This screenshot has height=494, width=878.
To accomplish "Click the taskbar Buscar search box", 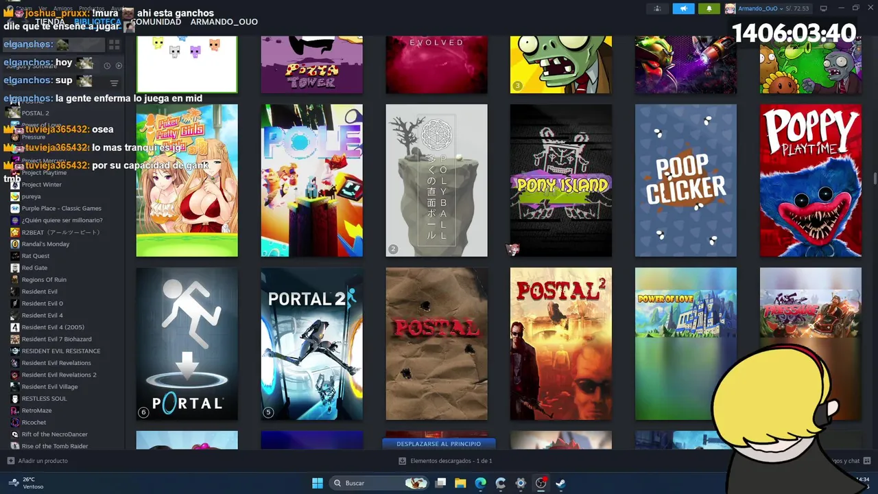I will coord(379,483).
